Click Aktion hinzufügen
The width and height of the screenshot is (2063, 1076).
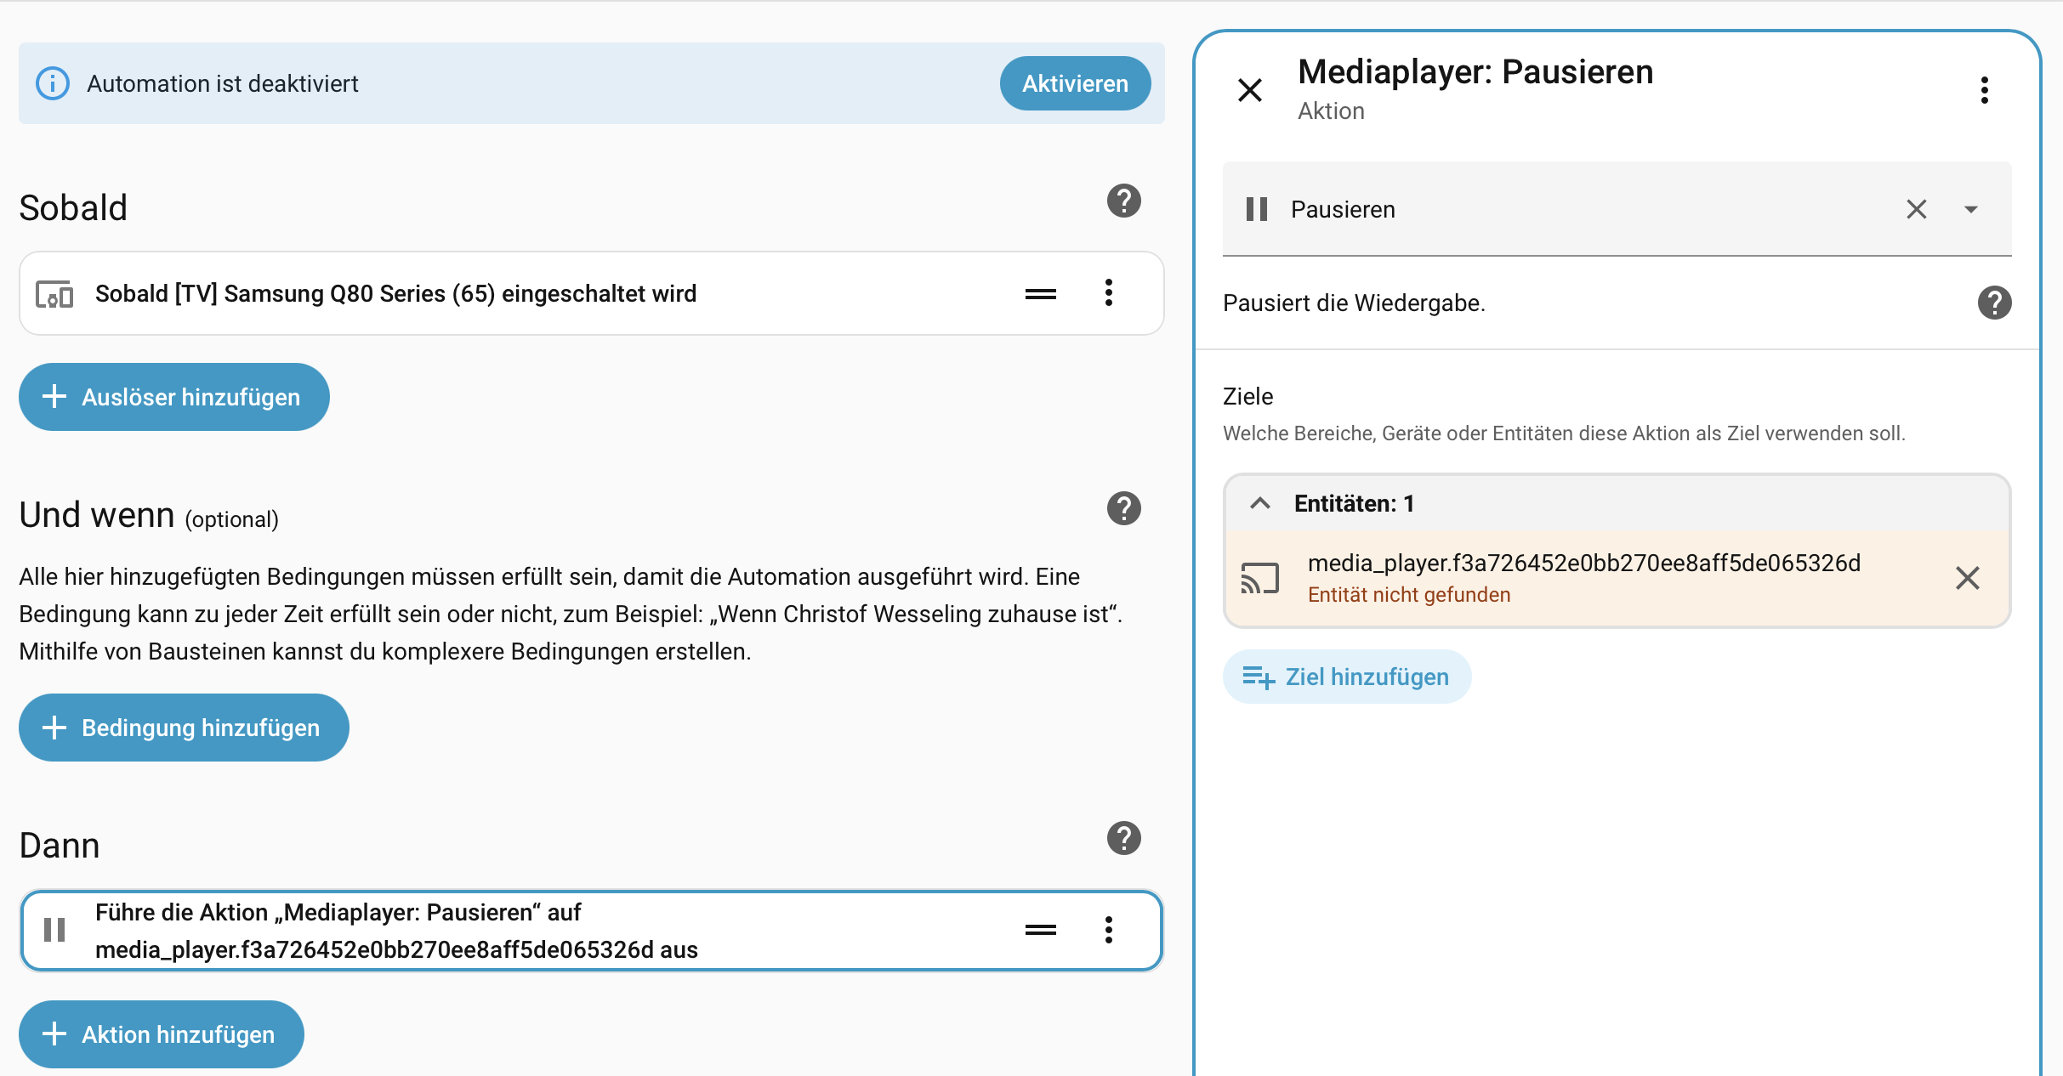click(162, 1034)
